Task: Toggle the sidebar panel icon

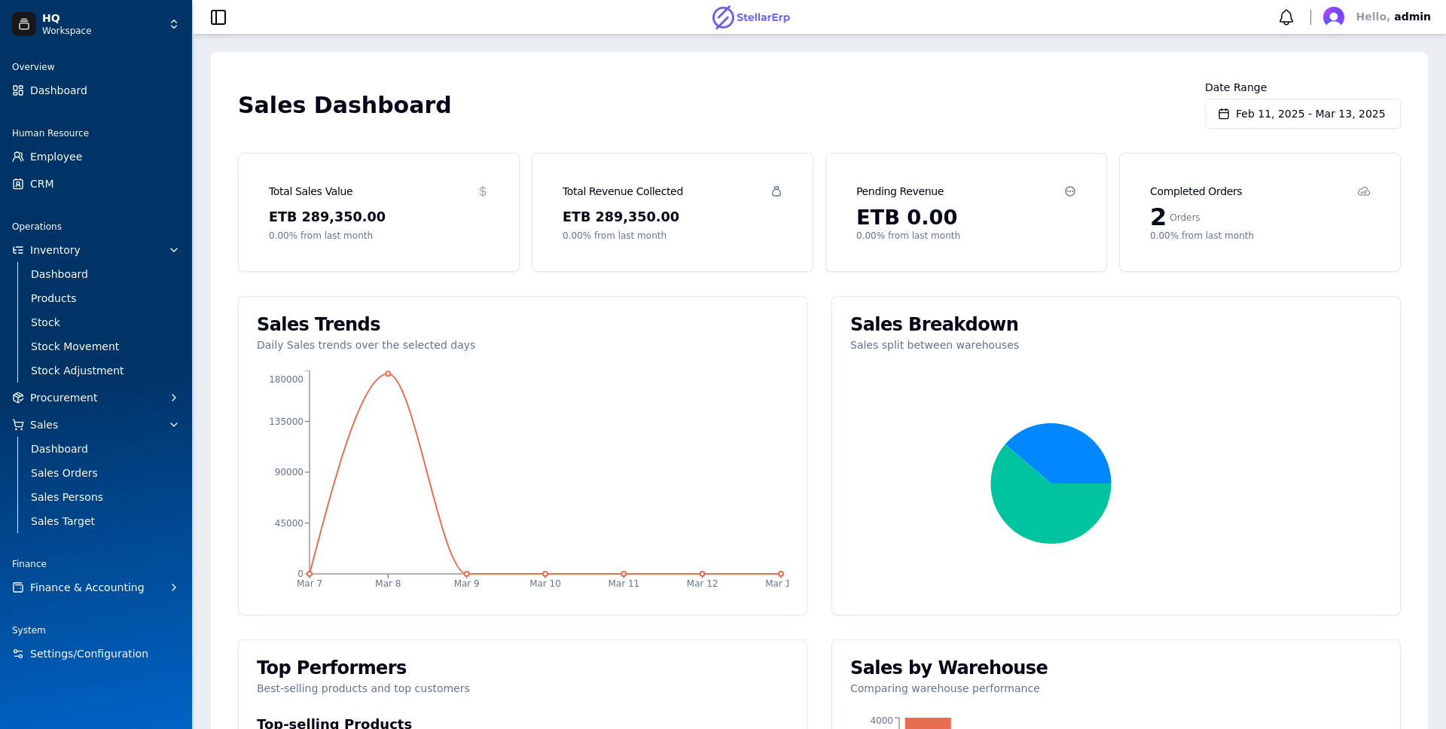Action: click(x=218, y=17)
